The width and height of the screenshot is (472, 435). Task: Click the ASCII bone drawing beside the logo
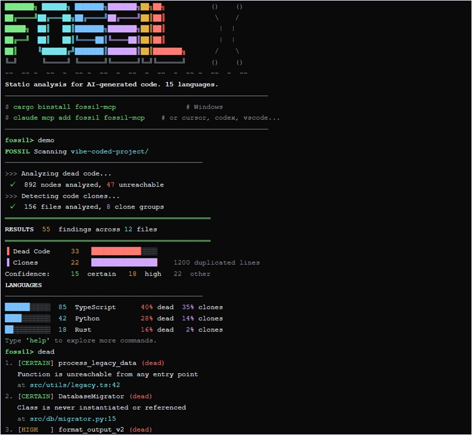[227, 34]
